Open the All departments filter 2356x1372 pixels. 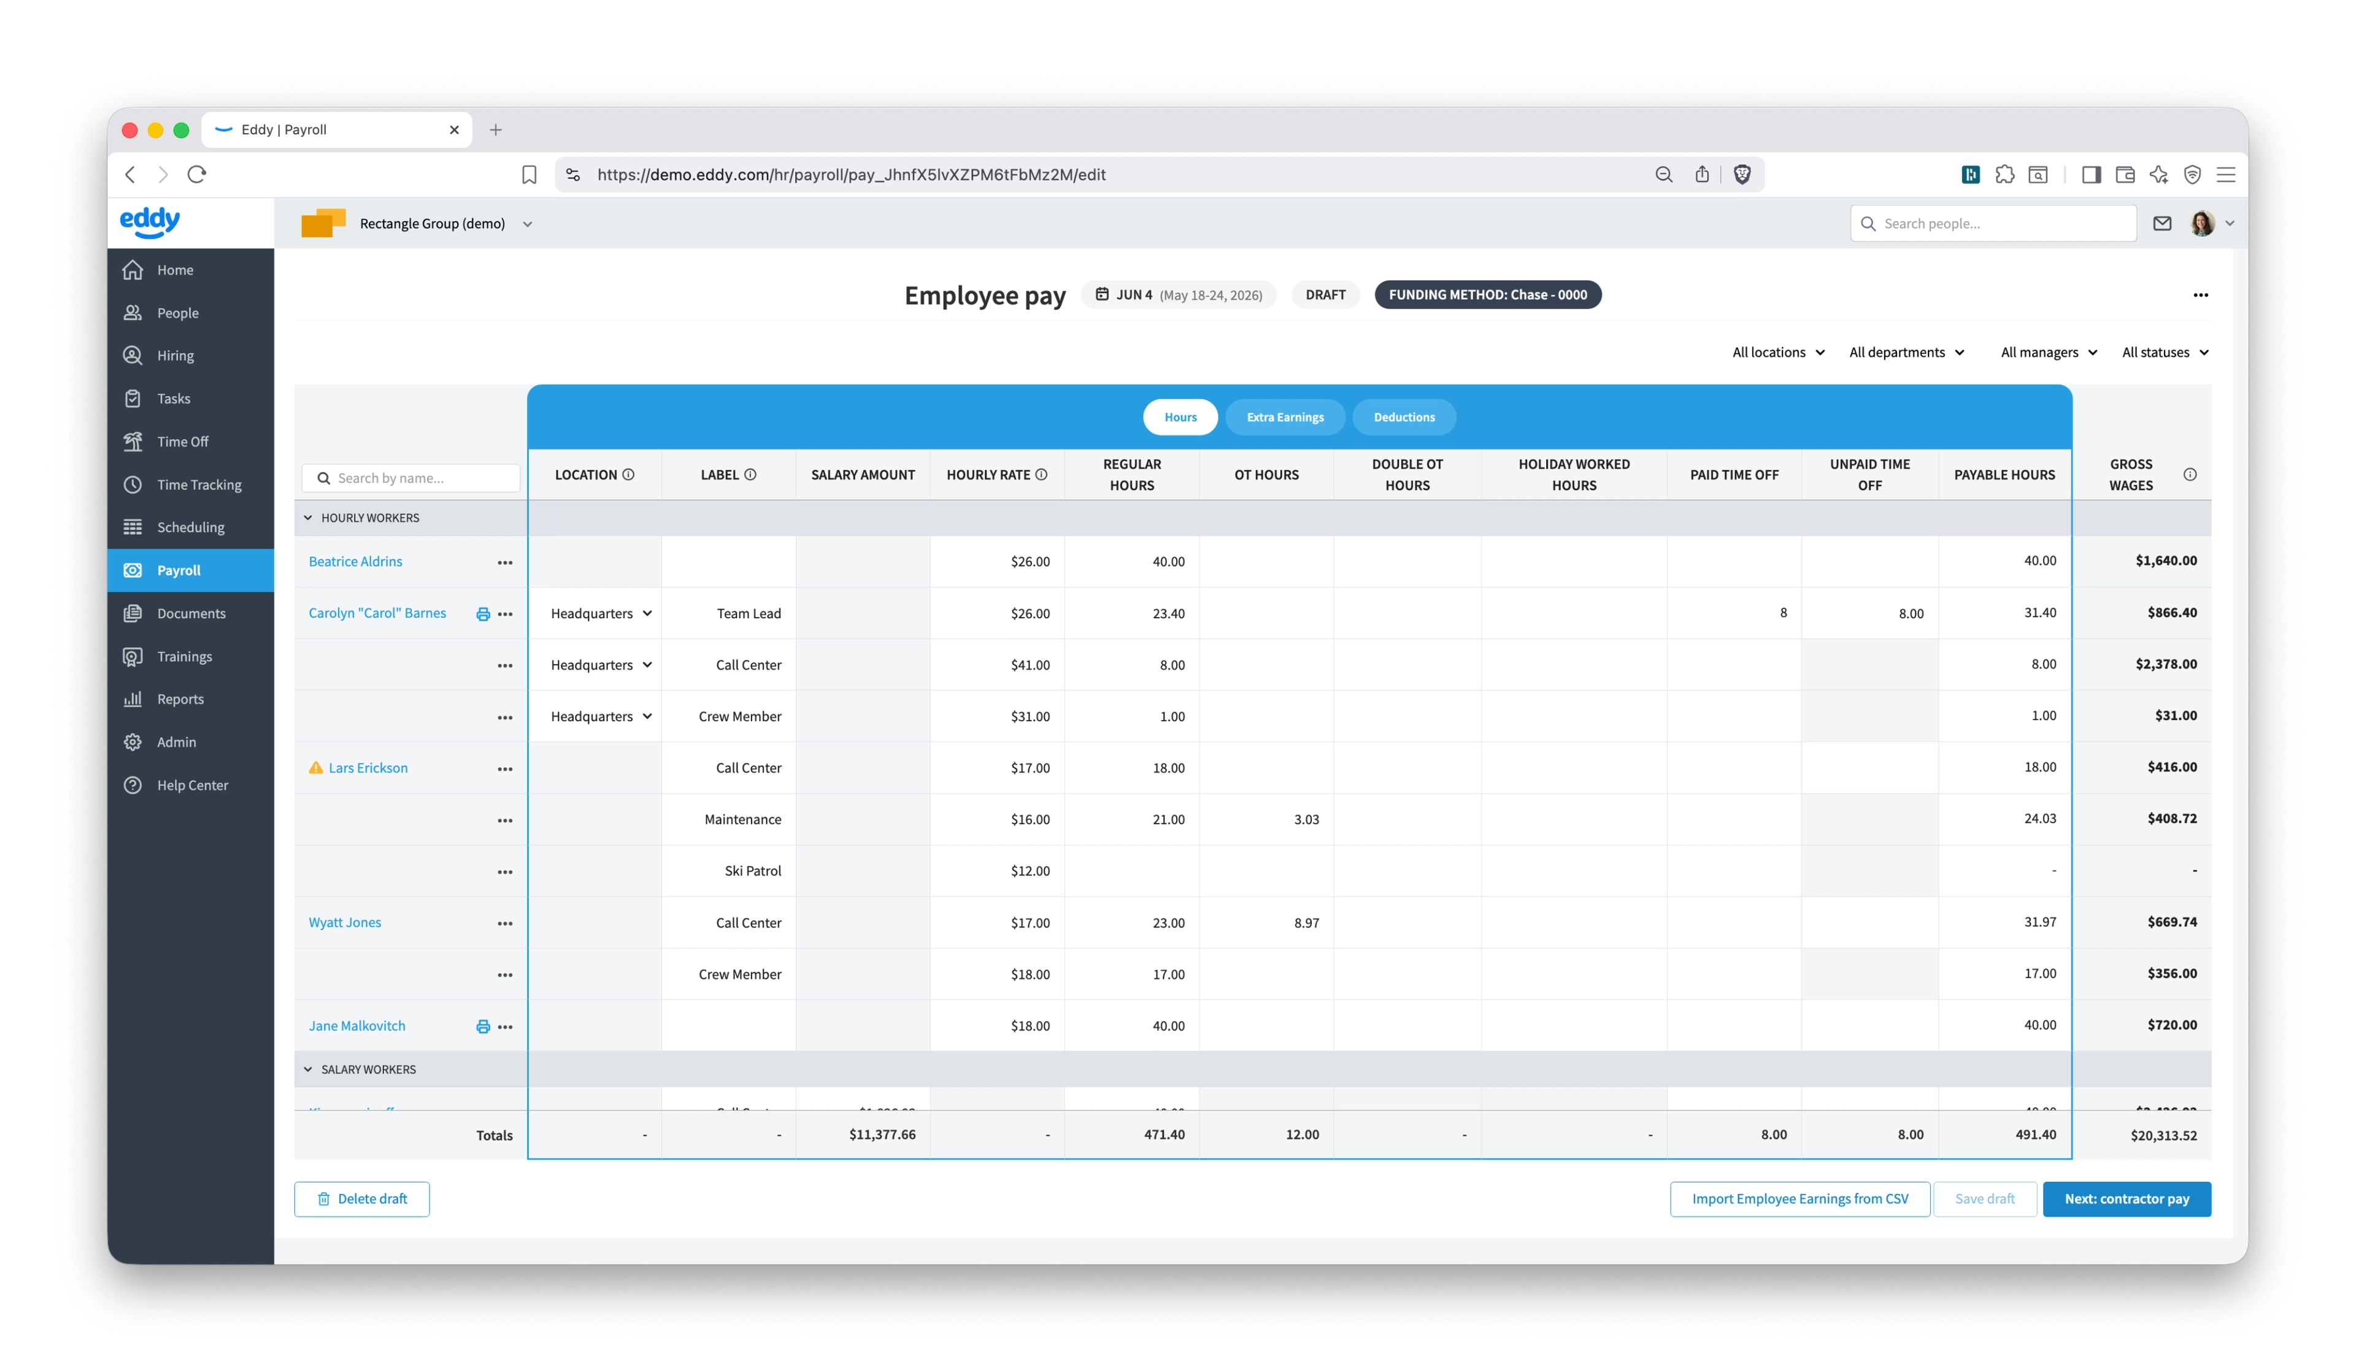coord(1906,352)
